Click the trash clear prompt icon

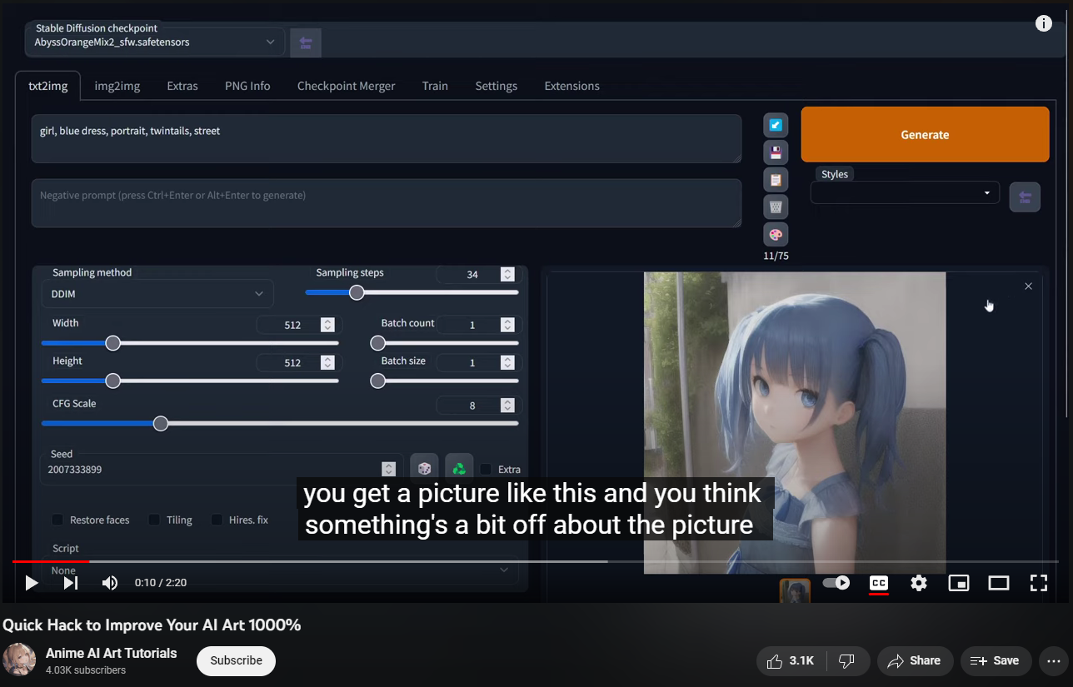point(776,207)
